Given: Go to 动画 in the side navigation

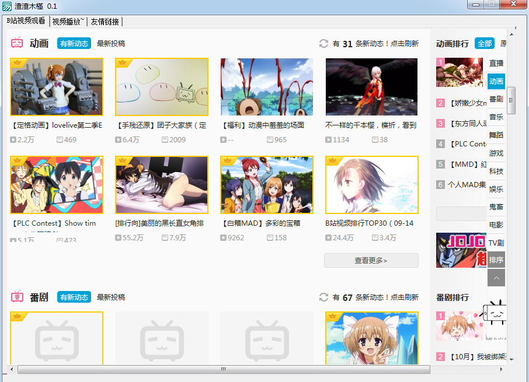Looking at the screenshot, I should click(496, 81).
